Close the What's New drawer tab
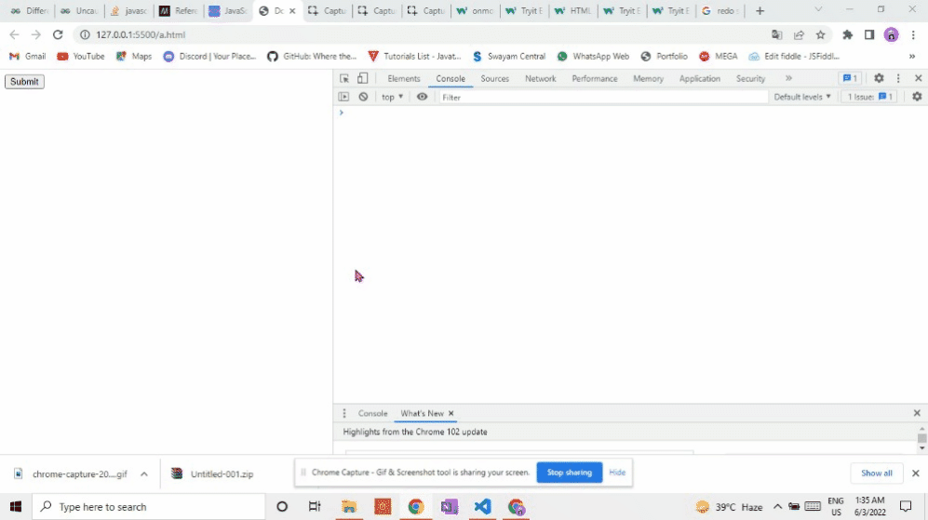 [451, 414]
